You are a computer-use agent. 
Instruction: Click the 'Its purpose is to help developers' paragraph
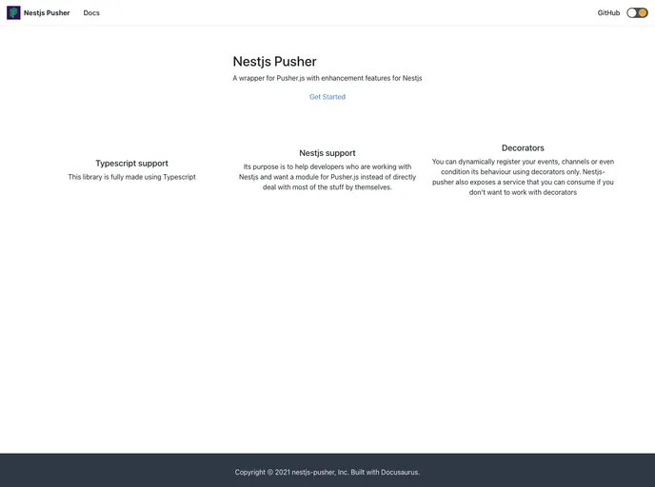coord(327,177)
